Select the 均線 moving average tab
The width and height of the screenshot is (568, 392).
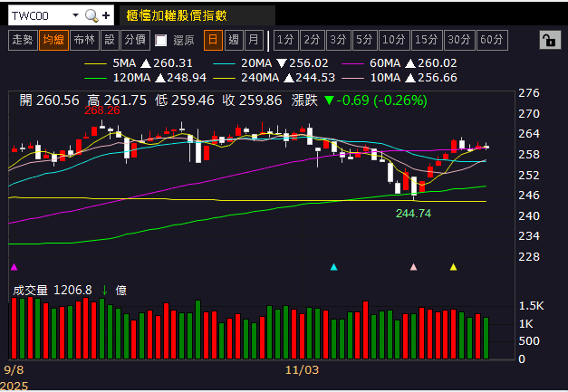53,40
